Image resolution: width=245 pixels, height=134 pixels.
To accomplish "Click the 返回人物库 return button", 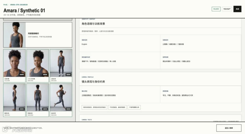I will (x=229, y=128).
